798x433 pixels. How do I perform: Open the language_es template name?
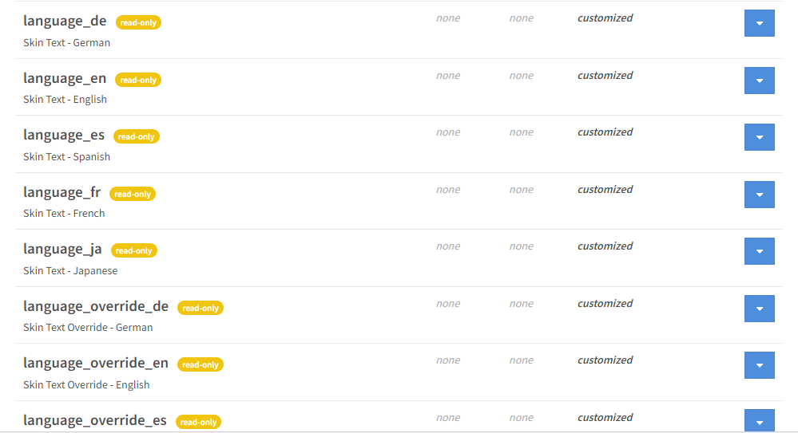(64, 136)
